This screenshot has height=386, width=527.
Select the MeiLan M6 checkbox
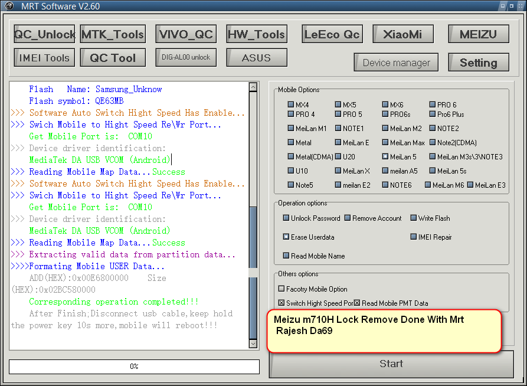click(x=428, y=185)
